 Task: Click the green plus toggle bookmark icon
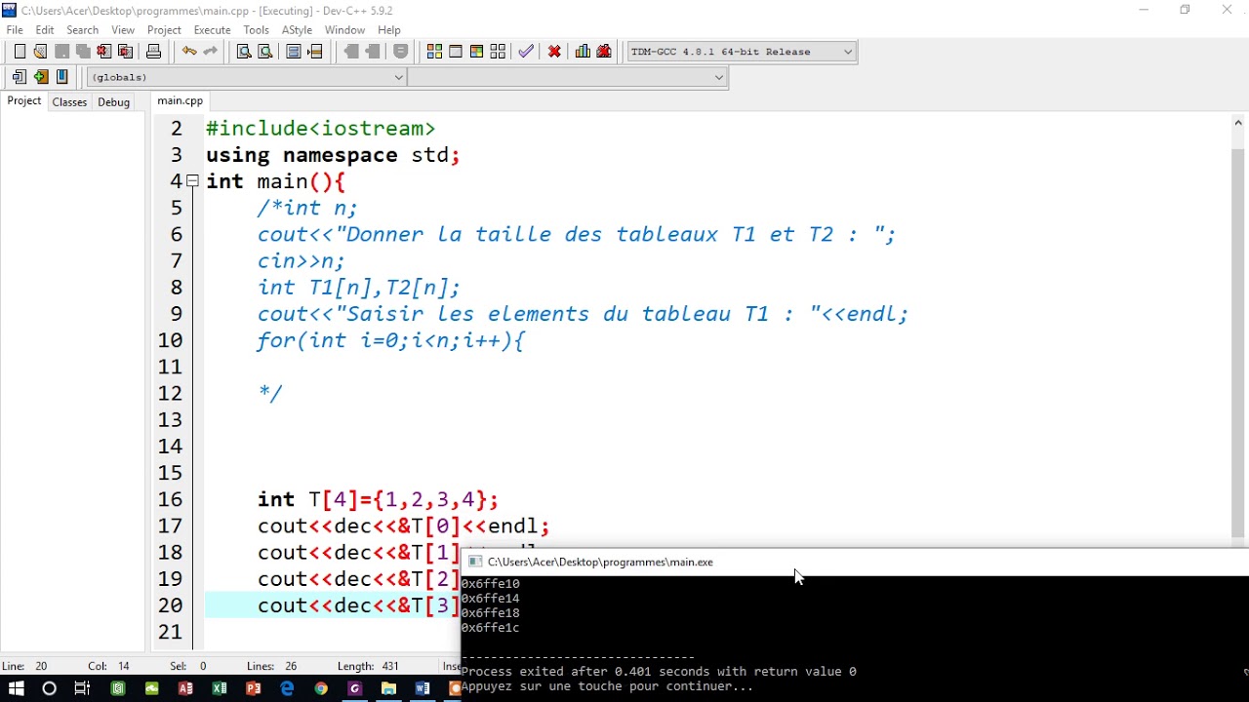40,77
